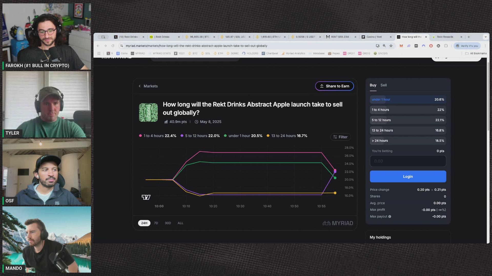Open site information icon in address bar
The width and height of the screenshot is (492, 276).
pos(122,46)
